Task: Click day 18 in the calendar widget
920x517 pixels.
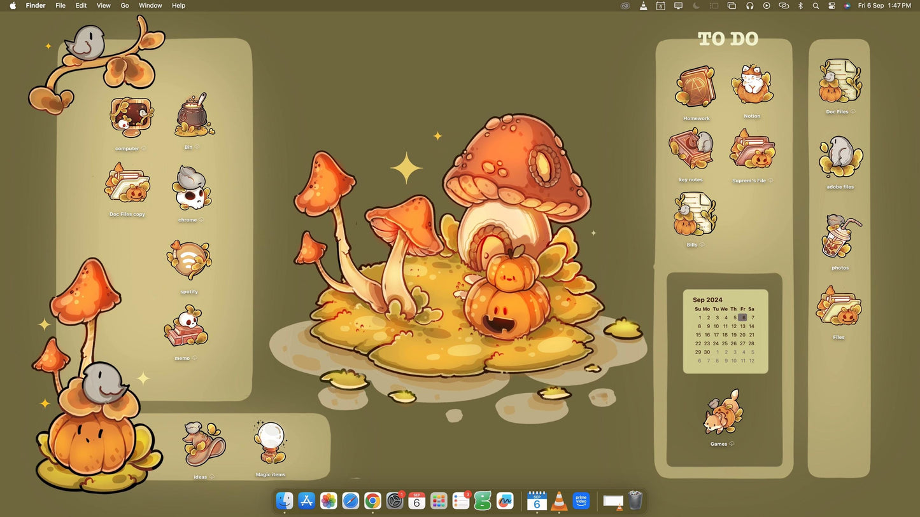Action: point(725,334)
